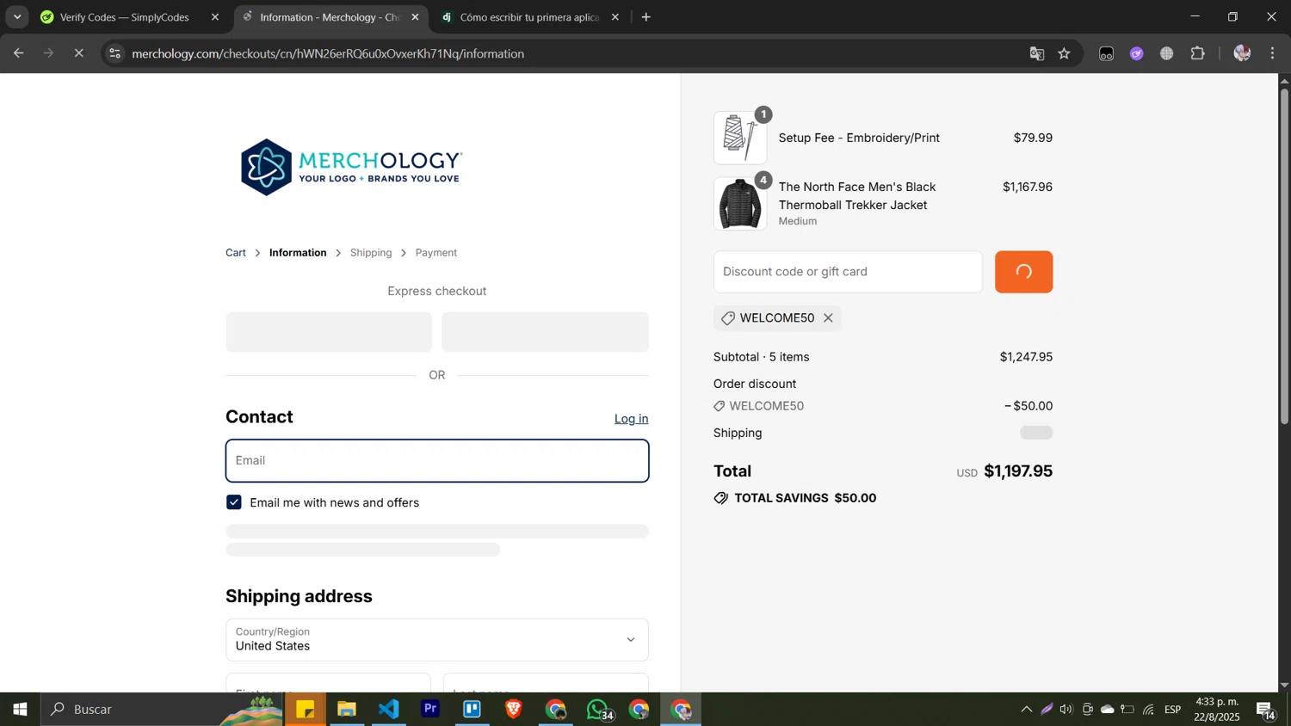
Task: Uncheck Email me with news and offers
Action: click(234, 502)
